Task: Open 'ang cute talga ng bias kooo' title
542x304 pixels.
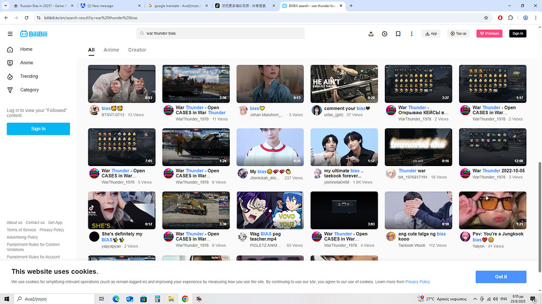Action: 422,236
